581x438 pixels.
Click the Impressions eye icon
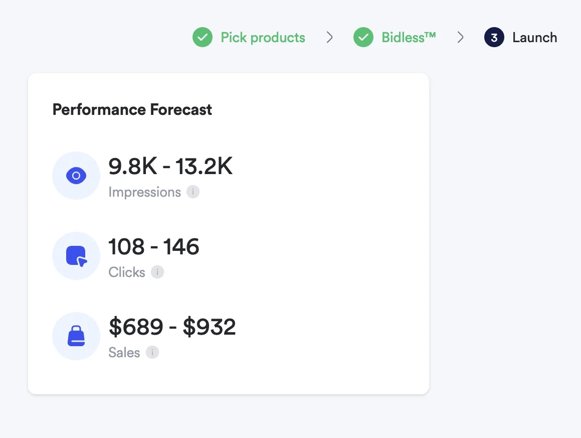[x=76, y=176]
